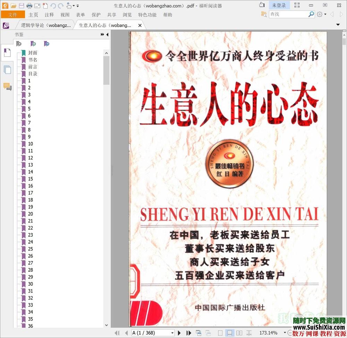Click the Add Bookmark icon in bookmarks panel
This screenshot has height=338, width=347.
point(32,44)
